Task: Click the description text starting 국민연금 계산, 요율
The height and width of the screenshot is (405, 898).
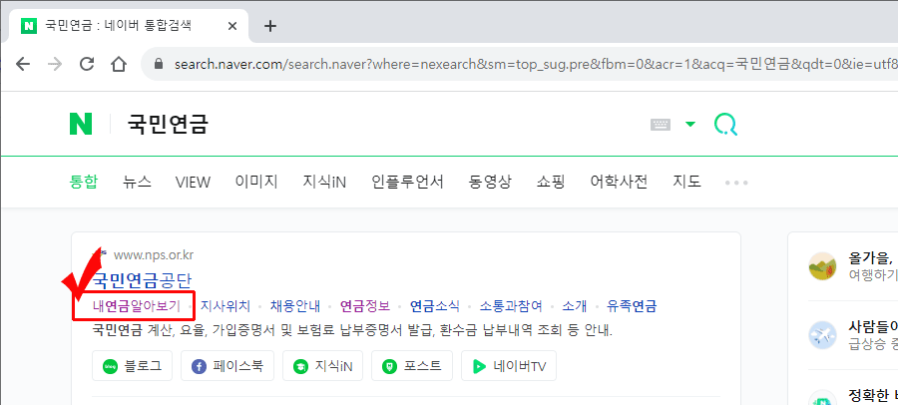Action: pos(352,330)
